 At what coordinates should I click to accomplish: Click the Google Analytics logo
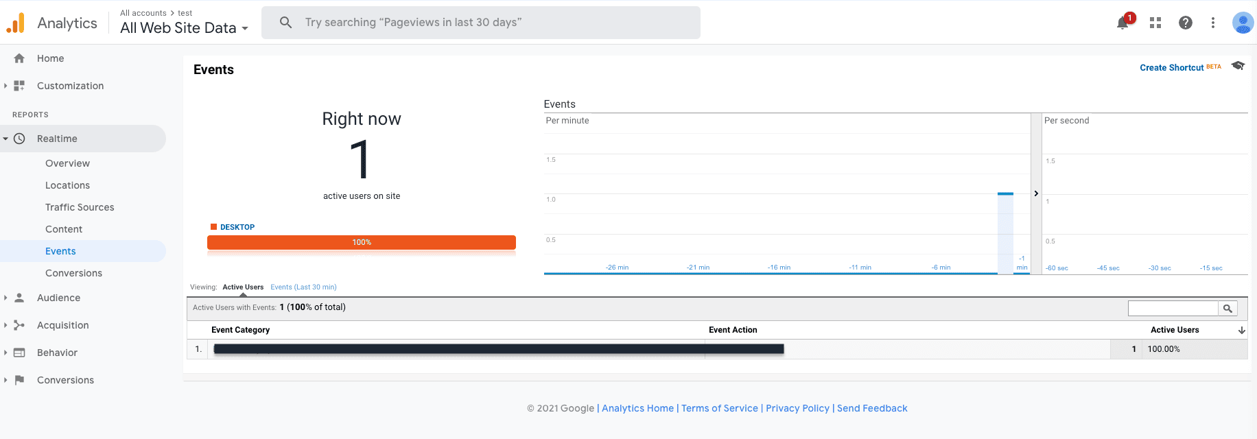coord(16,23)
